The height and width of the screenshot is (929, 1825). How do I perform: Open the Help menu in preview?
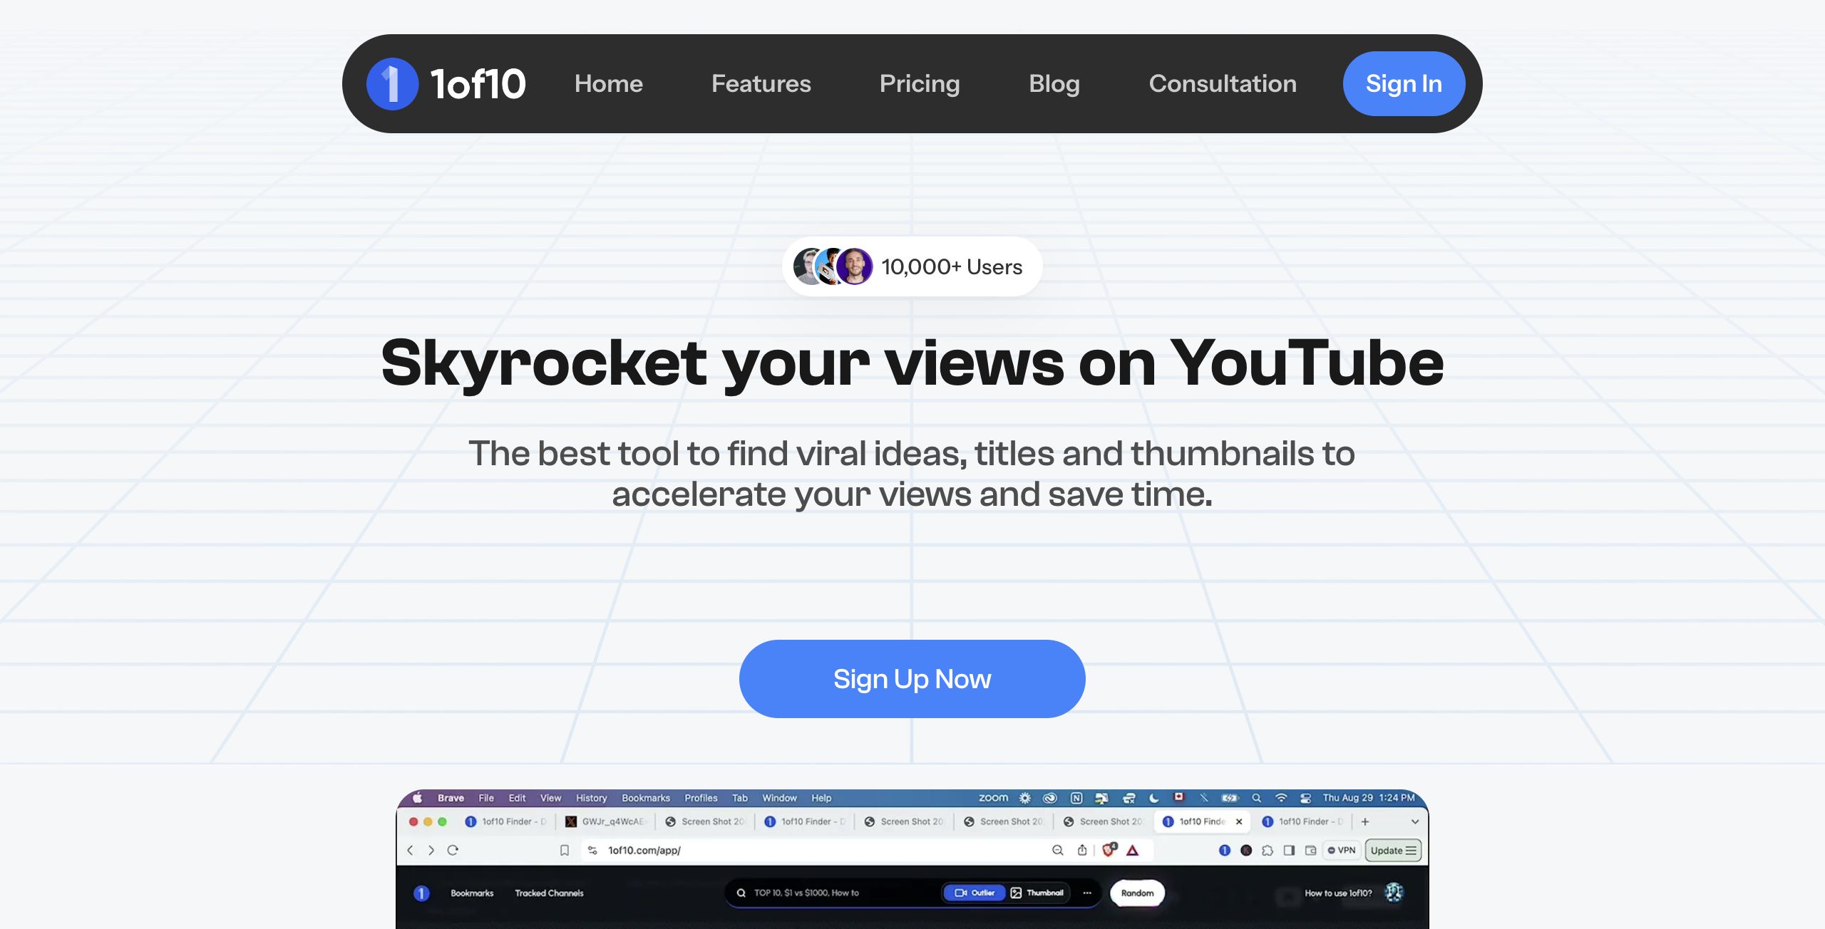pos(821,798)
